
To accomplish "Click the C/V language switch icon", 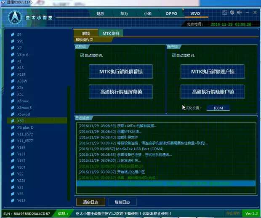I will click(x=225, y=13).
